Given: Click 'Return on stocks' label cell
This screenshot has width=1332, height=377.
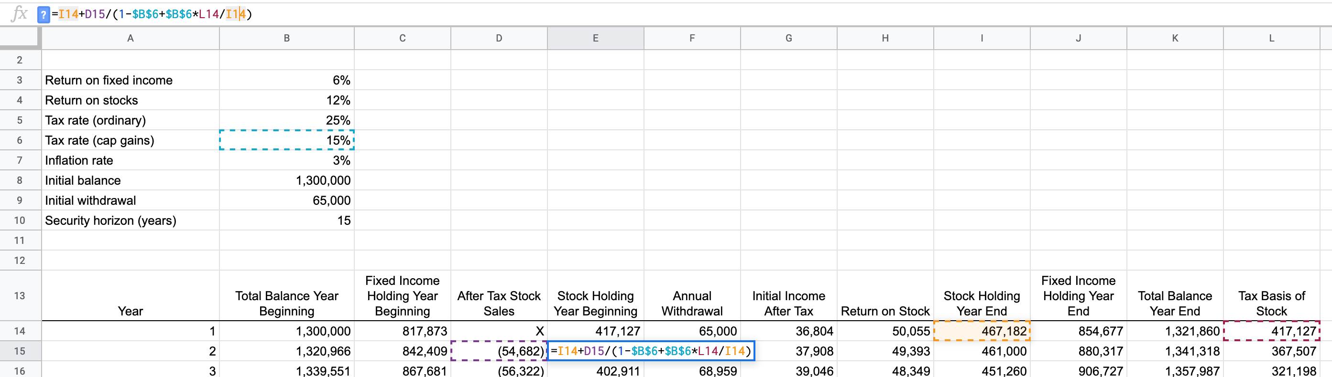Looking at the screenshot, I should [x=131, y=100].
